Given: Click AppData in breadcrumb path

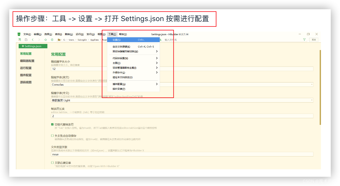Looking at the screenshot, I should tap(94, 40).
